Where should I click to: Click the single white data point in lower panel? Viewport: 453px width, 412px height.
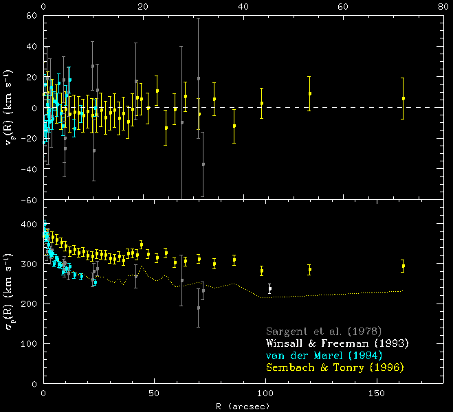[x=269, y=289]
